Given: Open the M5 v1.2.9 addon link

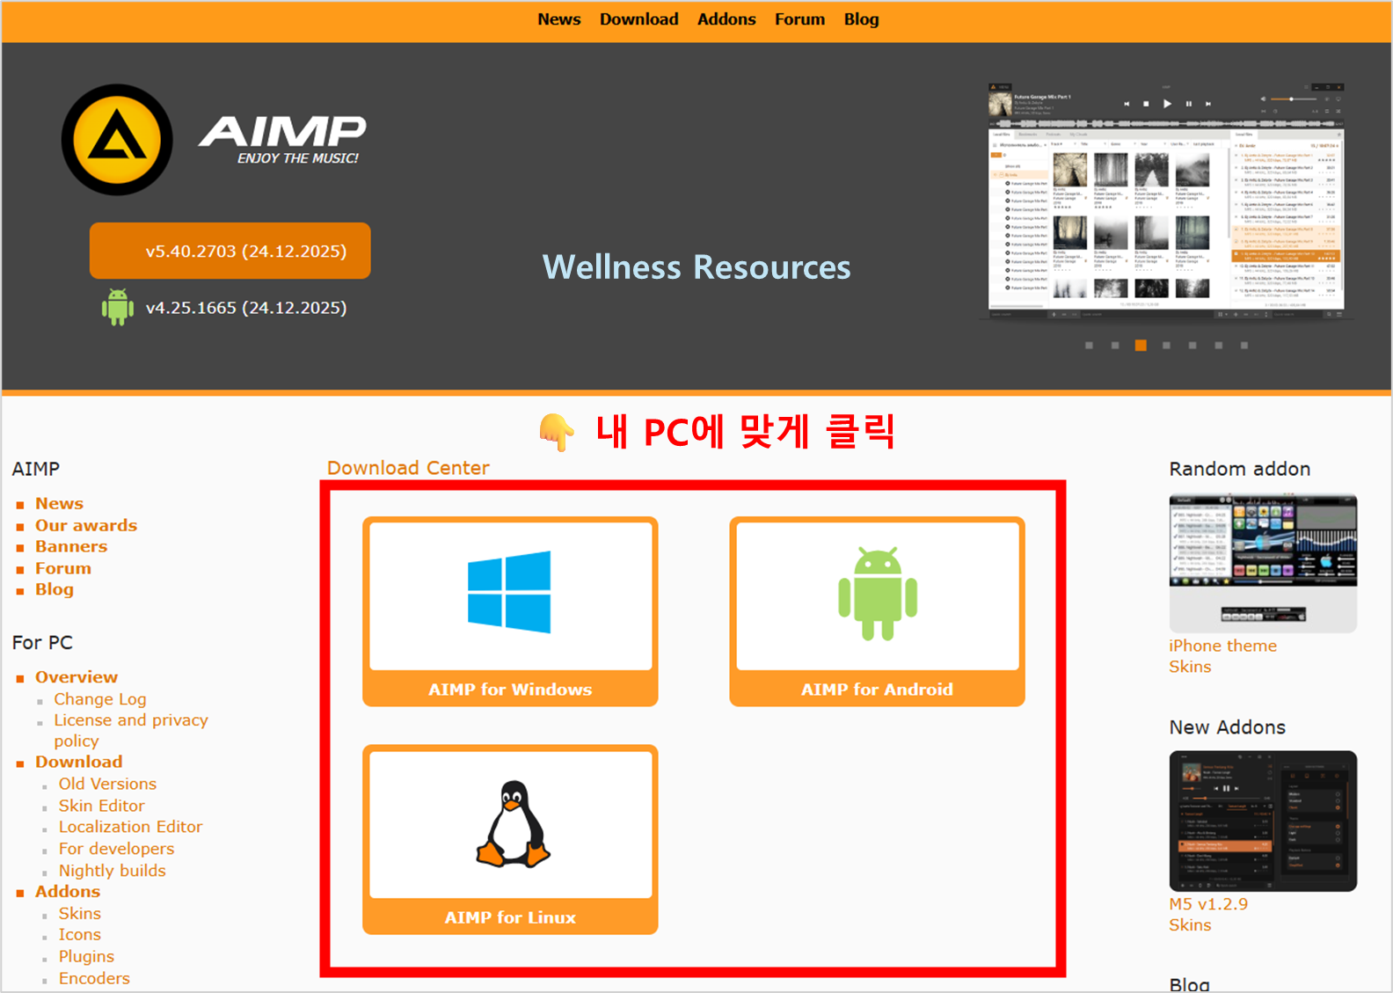Looking at the screenshot, I should point(1208,904).
